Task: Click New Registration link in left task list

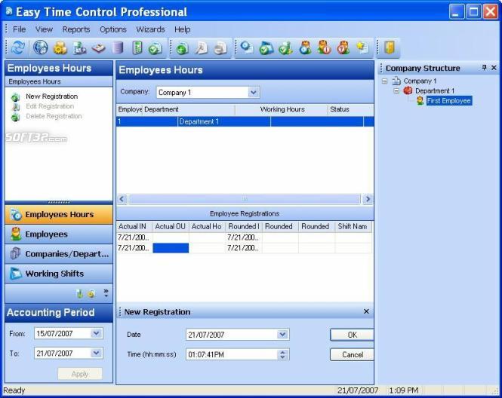Action: (52, 96)
